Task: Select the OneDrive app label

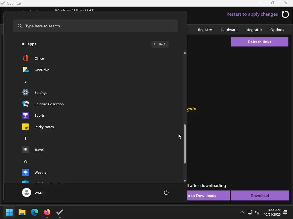Action: coord(42,70)
